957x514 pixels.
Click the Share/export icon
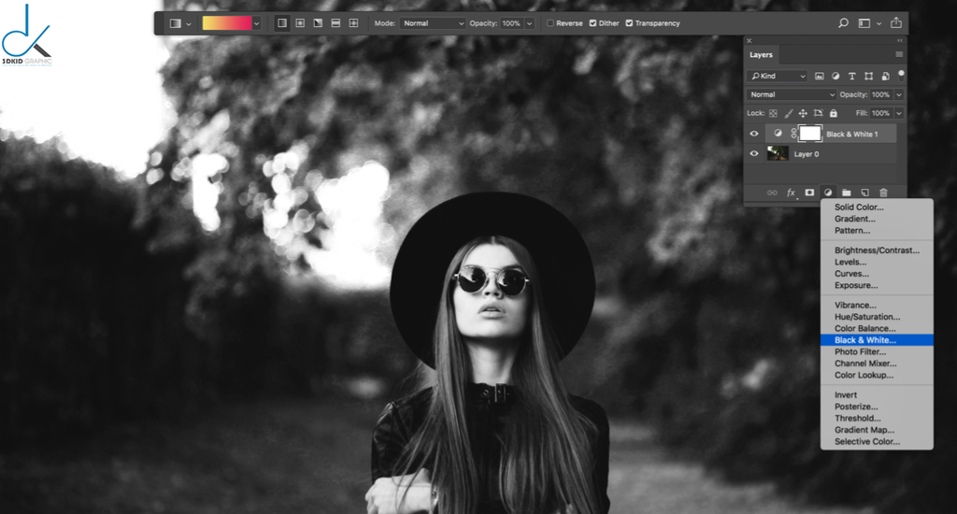click(896, 22)
